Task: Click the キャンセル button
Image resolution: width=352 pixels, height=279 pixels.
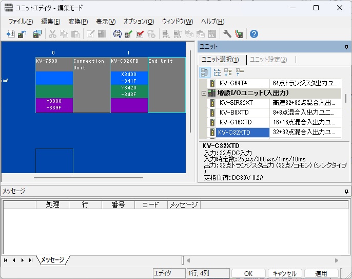Action: point(284,273)
